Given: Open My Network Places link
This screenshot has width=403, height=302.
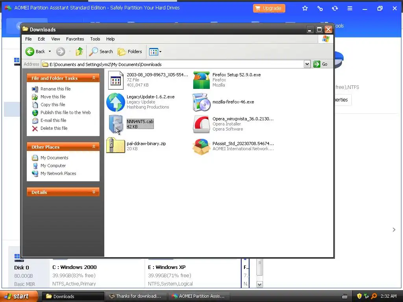Looking at the screenshot, I should tap(58, 173).
